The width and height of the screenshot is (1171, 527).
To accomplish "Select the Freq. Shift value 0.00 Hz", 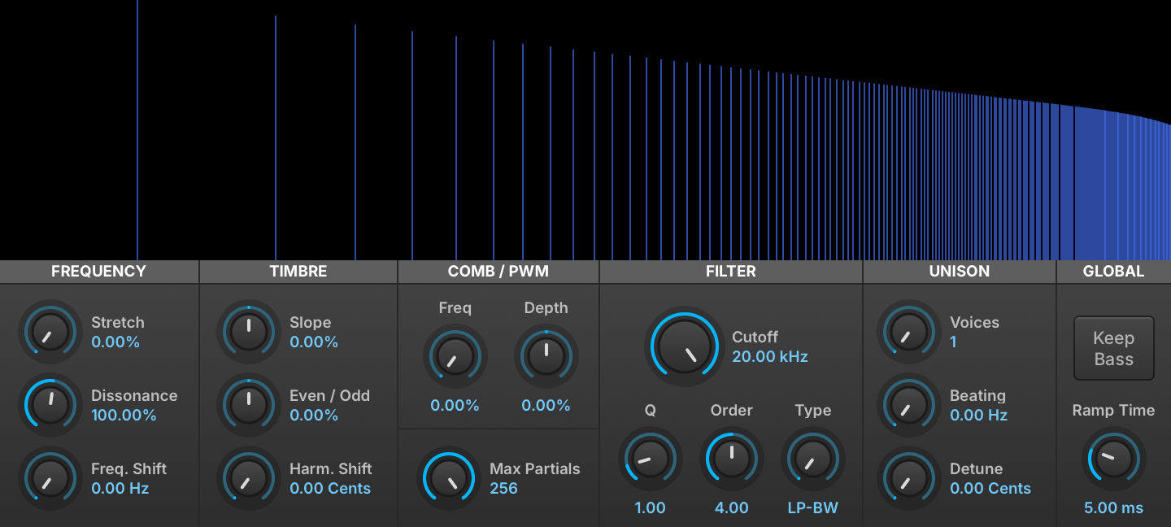I will pyautogui.click(x=120, y=489).
